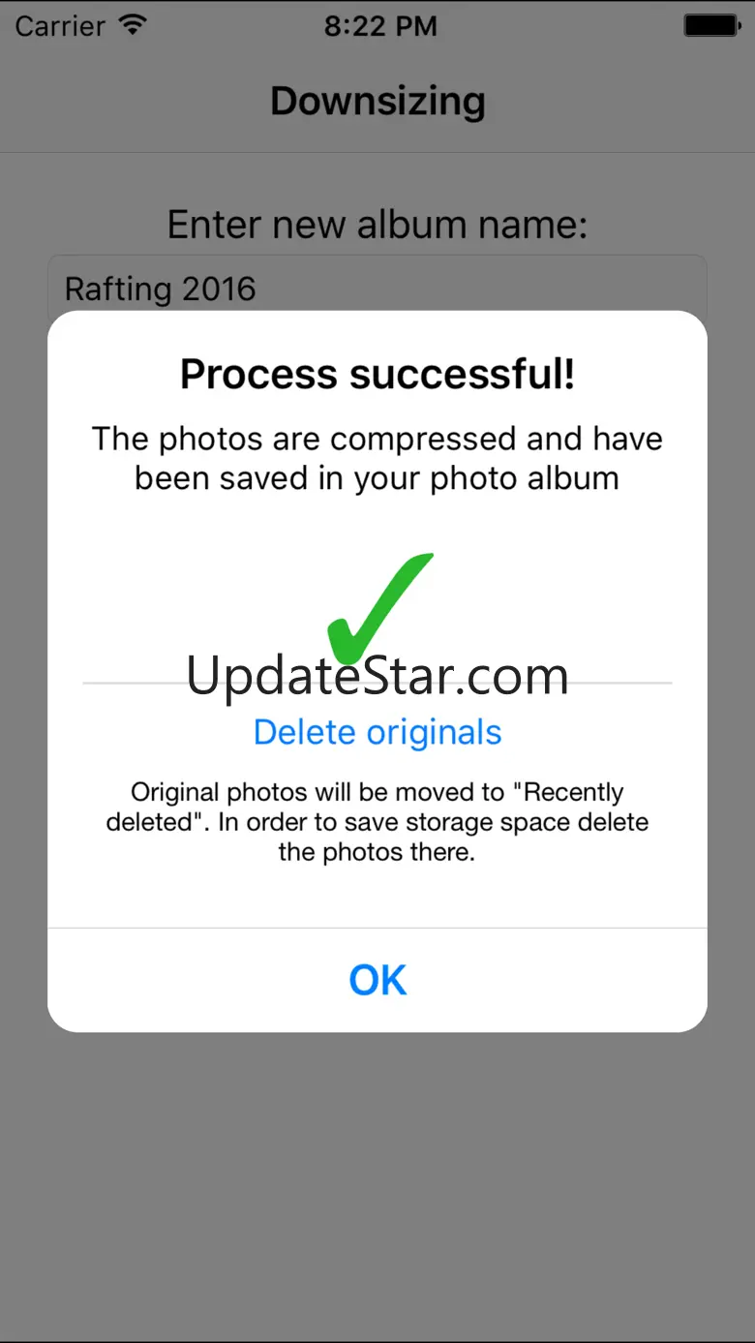
Task: Click the divider line above the OK button
Action: tap(377, 929)
